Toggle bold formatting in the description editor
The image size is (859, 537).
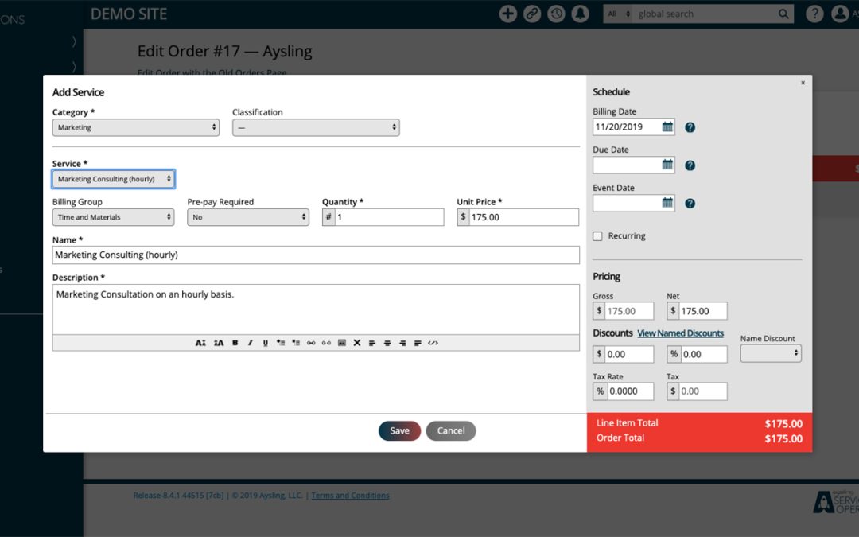click(x=235, y=343)
